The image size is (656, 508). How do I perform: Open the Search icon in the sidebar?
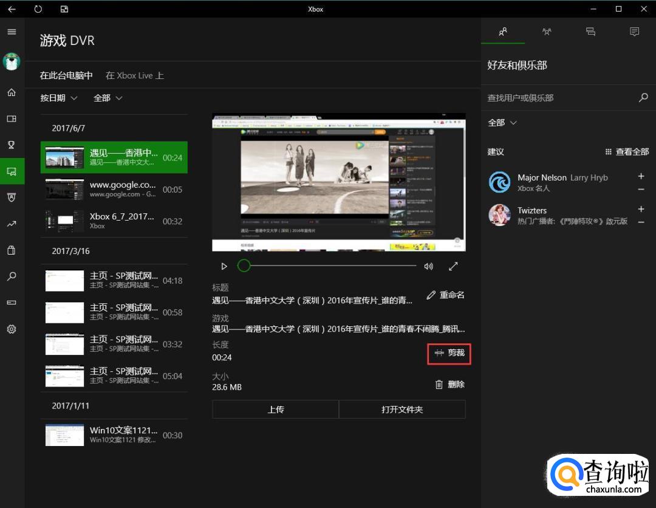coord(12,276)
